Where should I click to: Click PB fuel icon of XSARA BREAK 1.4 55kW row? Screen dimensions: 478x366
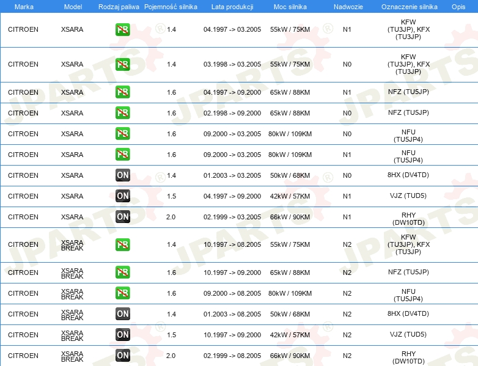coord(122,244)
